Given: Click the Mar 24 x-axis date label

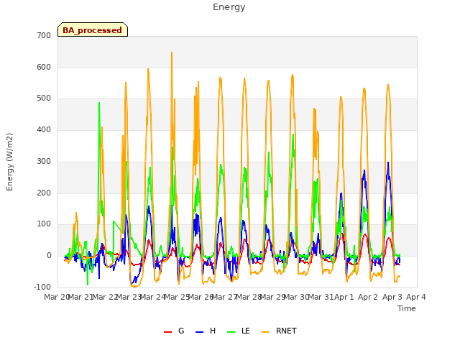Looking at the screenshot, I should tap(152, 297).
